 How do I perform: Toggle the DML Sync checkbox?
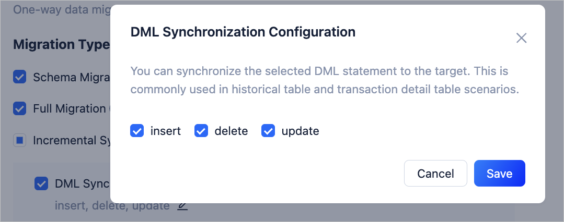[41, 183]
